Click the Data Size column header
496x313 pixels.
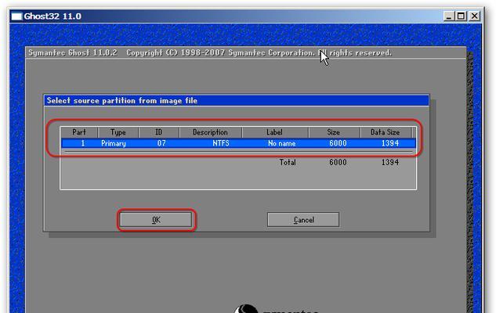(x=386, y=132)
